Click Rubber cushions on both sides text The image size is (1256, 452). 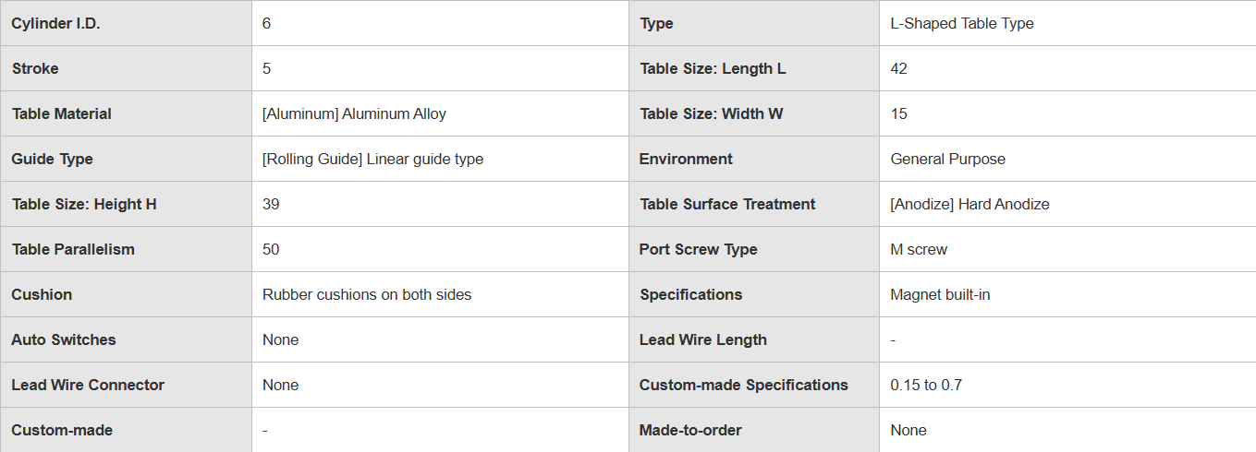tap(367, 294)
